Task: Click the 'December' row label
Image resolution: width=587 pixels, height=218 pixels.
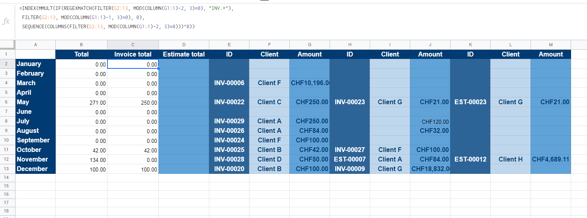Action: click(35, 169)
